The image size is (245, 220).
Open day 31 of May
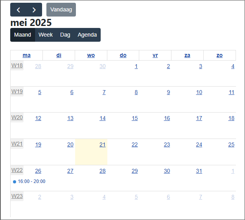point(199,171)
